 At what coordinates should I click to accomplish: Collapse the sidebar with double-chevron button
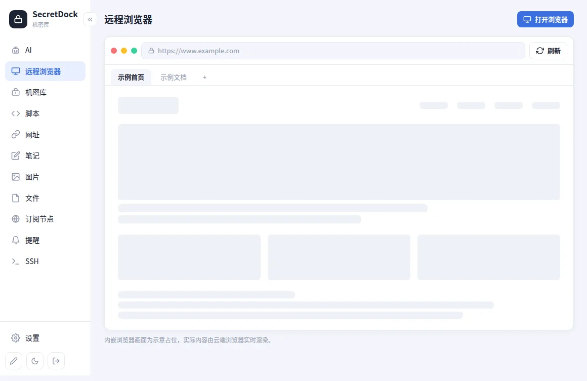click(90, 19)
